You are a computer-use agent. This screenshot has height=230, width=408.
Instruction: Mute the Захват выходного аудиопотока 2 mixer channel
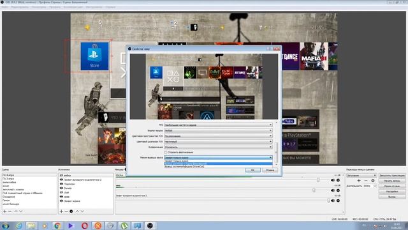point(333,201)
